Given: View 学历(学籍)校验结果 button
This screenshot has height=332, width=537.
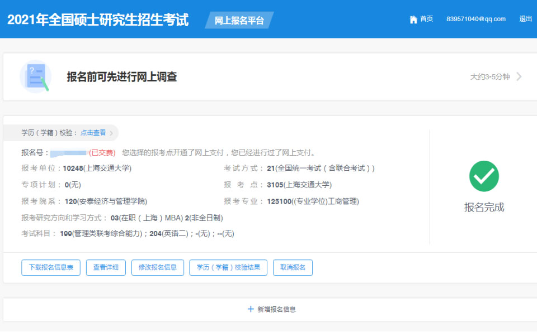Looking at the screenshot, I should click(228, 268).
